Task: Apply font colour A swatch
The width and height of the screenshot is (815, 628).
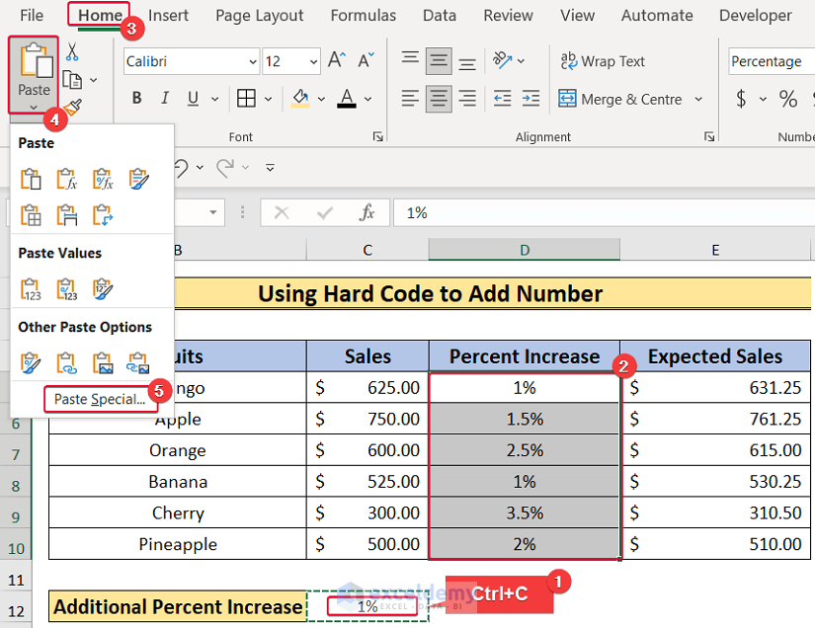Action: 347,98
